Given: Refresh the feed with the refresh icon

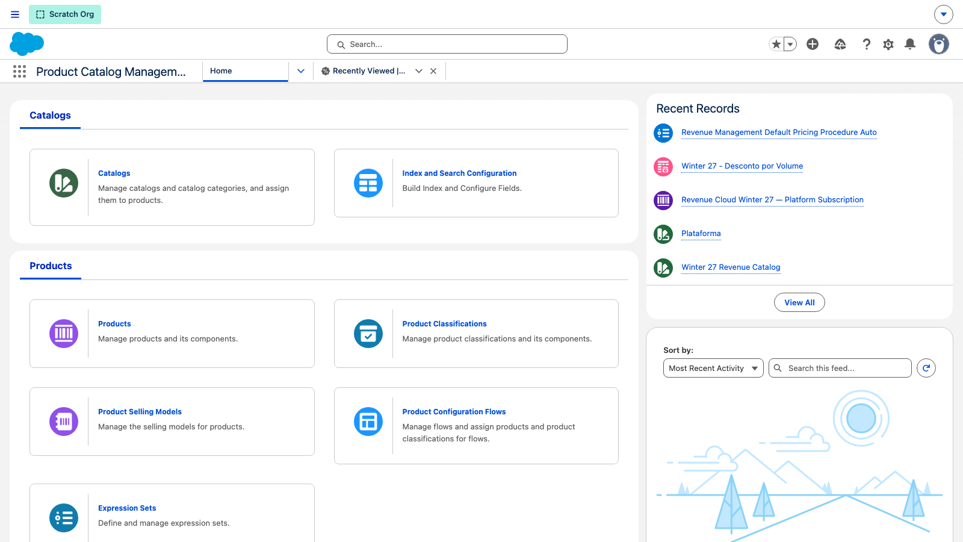Looking at the screenshot, I should pos(926,368).
